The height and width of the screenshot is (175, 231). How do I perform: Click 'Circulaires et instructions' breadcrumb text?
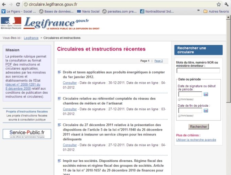click(x=62, y=38)
